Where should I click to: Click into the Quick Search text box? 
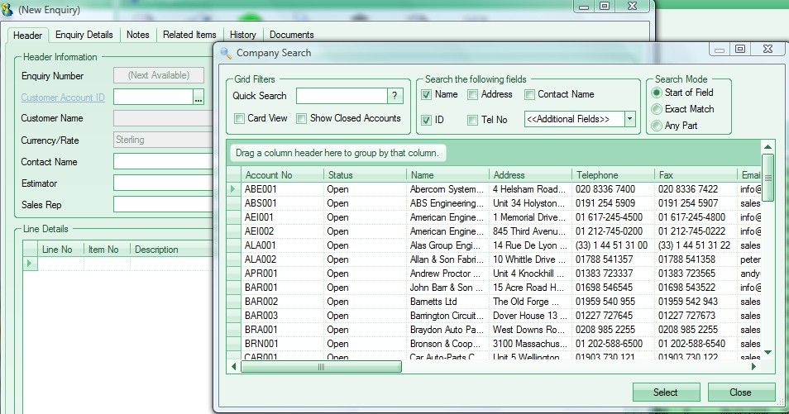pyautogui.click(x=342, y=97)
